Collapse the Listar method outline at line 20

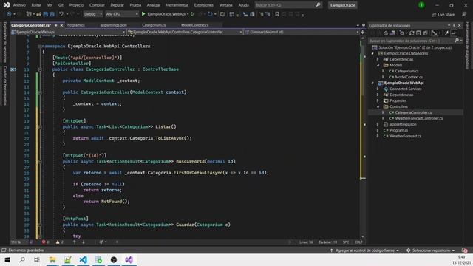(x=40, y=127)
